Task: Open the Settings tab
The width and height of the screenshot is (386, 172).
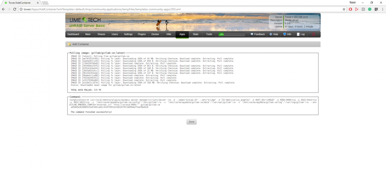Action: pyautogui.click(x=128, y=34)
